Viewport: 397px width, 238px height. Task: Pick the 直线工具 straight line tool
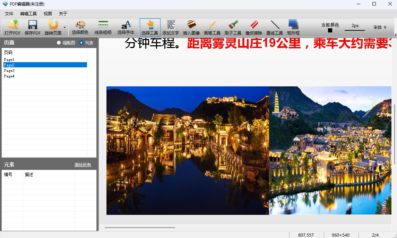[274, 27]
